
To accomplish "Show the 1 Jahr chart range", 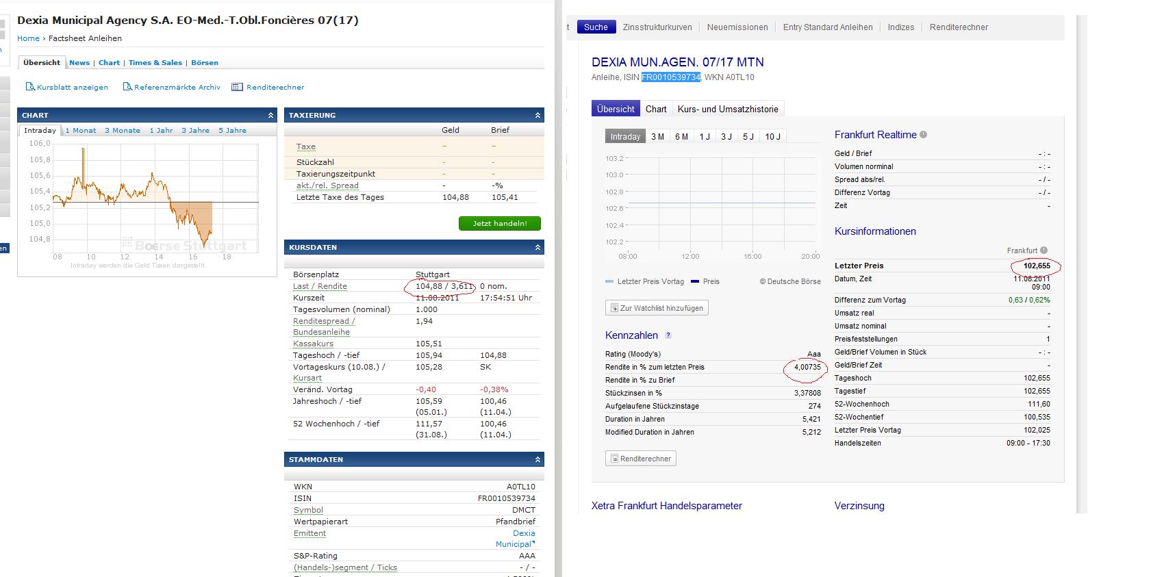I will tap(161, 130).
